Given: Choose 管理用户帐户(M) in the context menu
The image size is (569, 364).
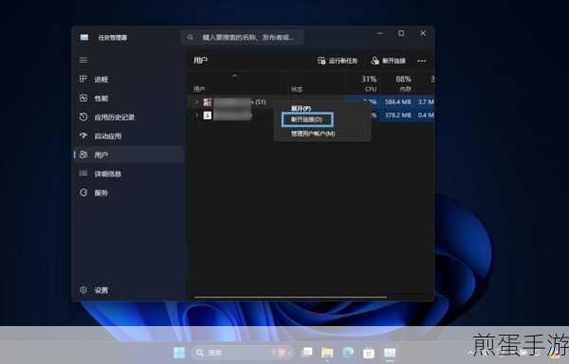Looking at the screenshot, I should point(313,134).
